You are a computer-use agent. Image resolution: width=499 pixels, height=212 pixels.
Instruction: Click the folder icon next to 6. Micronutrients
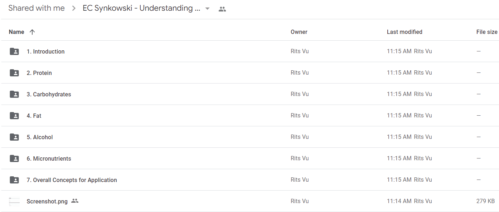pyautogui.click(x=14, y=158)
